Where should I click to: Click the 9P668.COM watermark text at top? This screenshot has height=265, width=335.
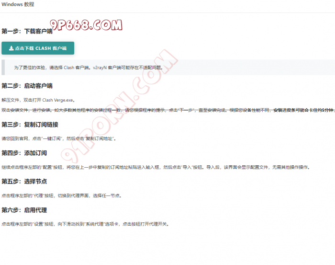[x=86, y=24]
